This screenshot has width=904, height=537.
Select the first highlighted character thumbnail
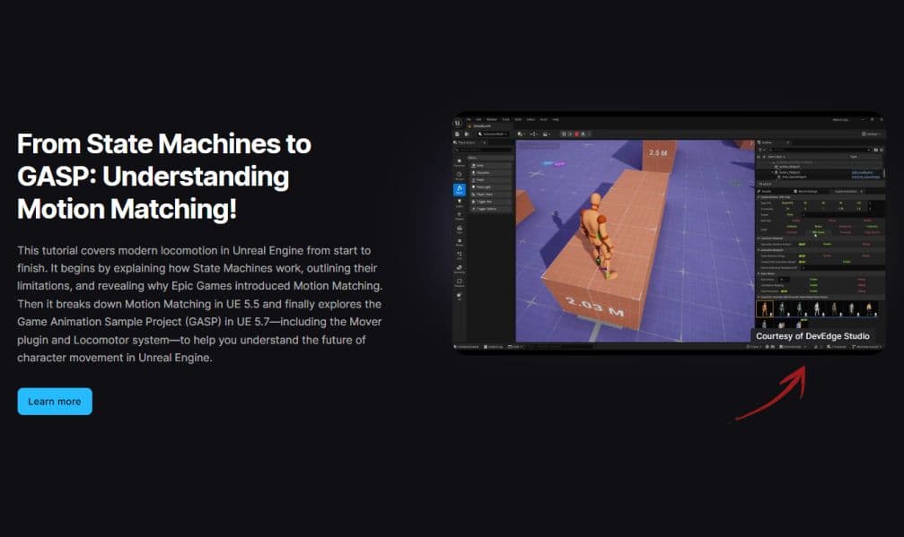765,308
